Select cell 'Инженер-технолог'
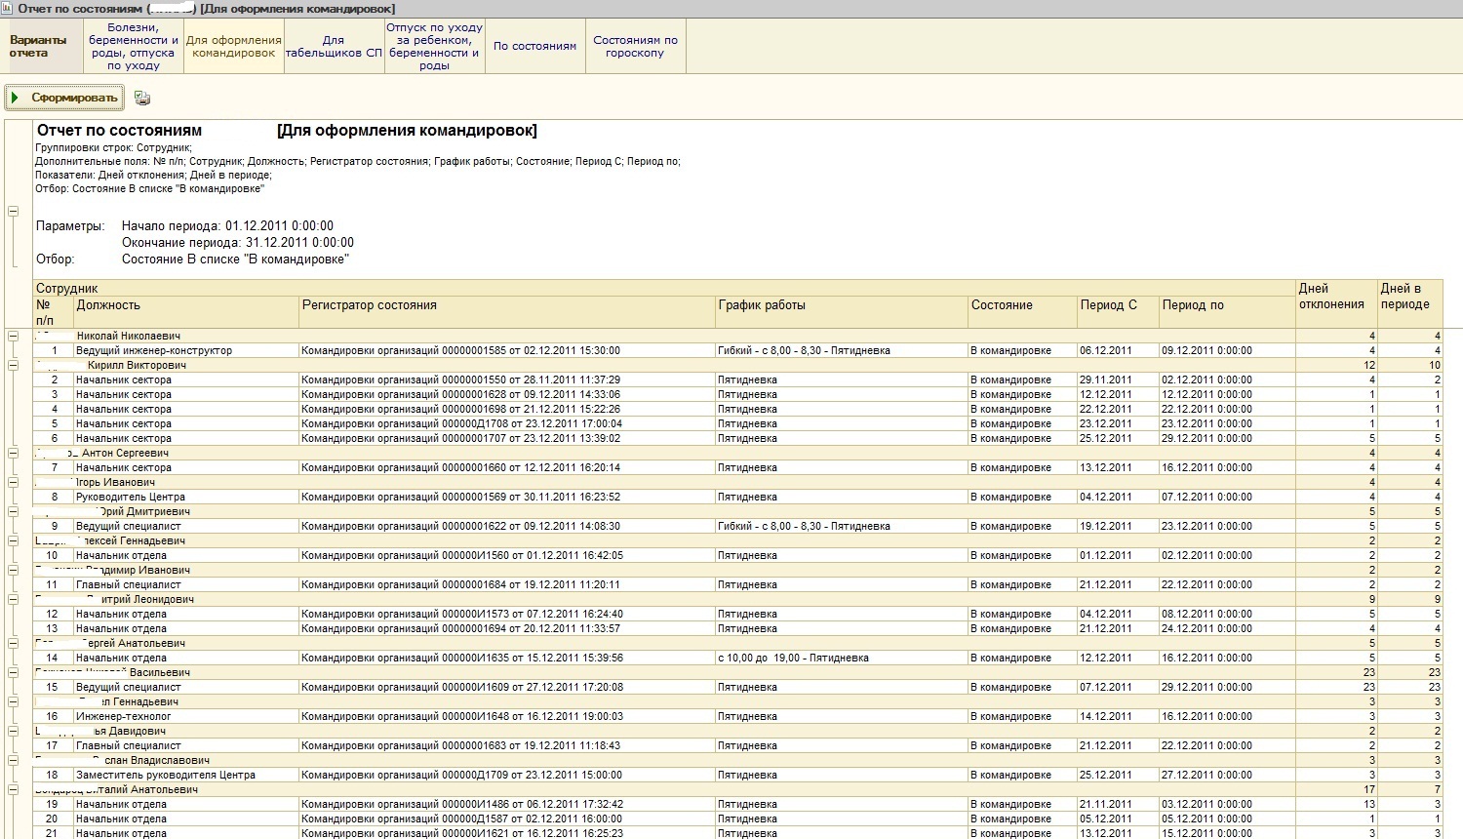The image size is (1463, 839). tap(186, 716)
